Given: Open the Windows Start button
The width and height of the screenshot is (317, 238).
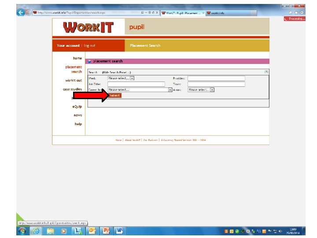Looking at the screenshot, I should pyautogui.click(x=22, y=231).
